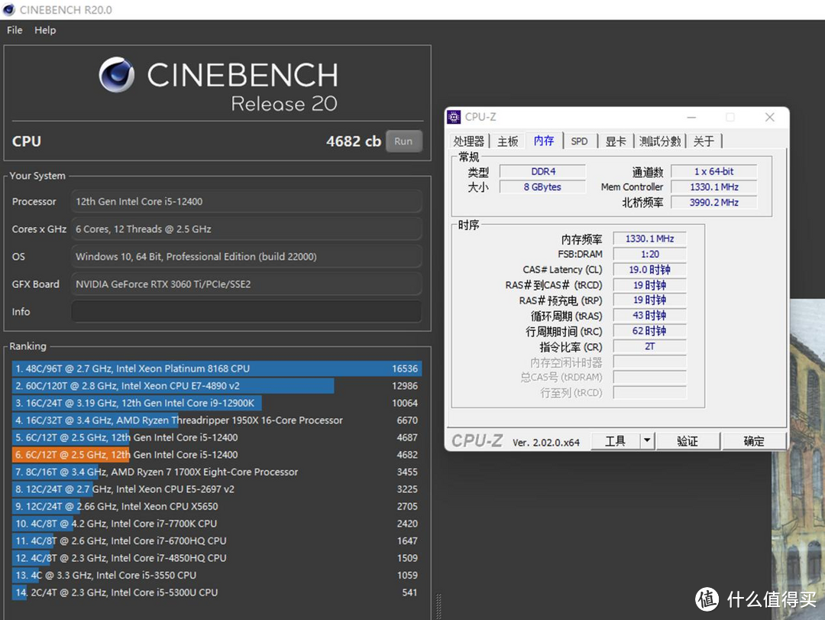Select ranking row Xeon E7-4890 v2
The height and width of the screenshot is (620, 825).
click(x=217, y=385)
